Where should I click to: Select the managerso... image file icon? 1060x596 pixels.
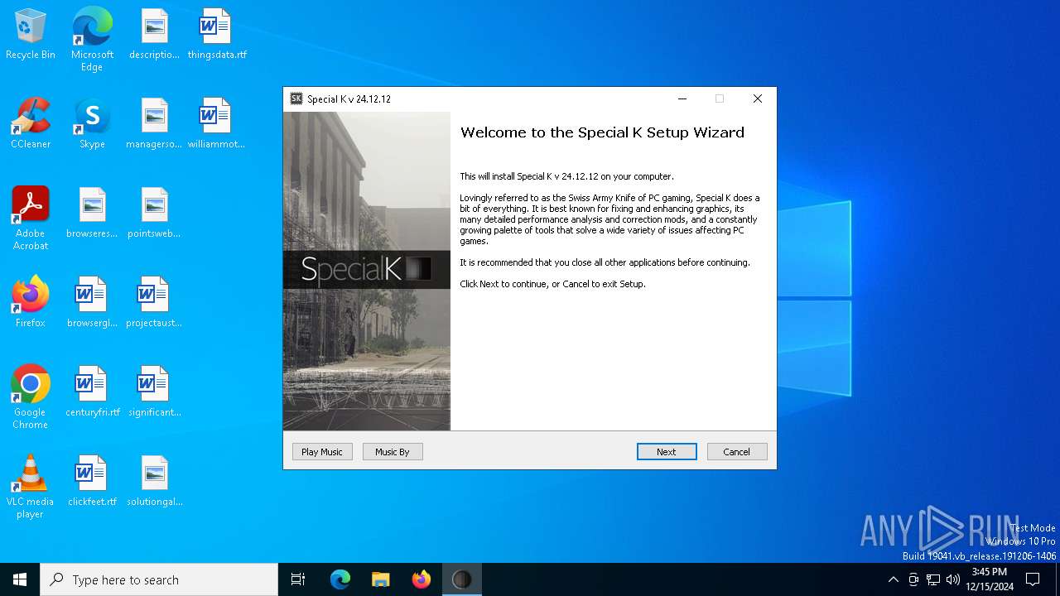pyautogui.click(x=154, y=123)
